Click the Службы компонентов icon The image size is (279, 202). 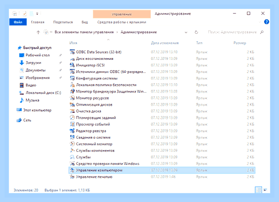(x=72, y=151)
